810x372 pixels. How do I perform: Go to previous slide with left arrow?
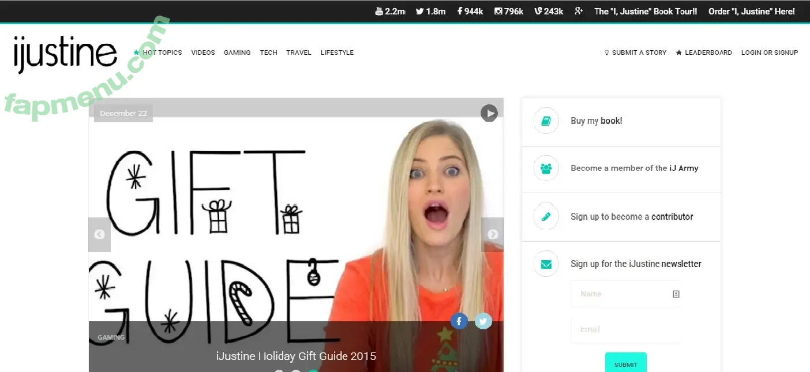coord(99,234)
